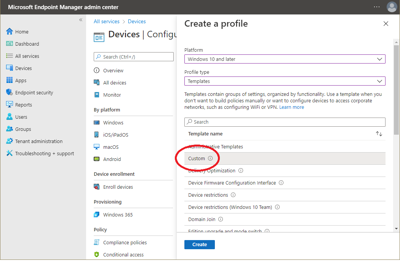Image resolution: width=400 pixels, height=261 pixels.
Task: Select All devices in the Devices menu
Action: (115, 83)
